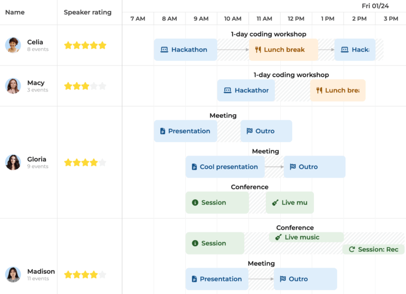Select the 10 AM time header

pyautogui.click(x=233, y=19)
